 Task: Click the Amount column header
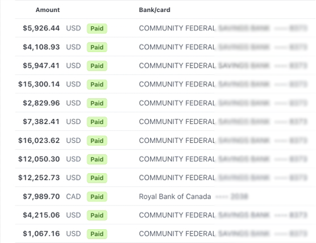(48, 10)
